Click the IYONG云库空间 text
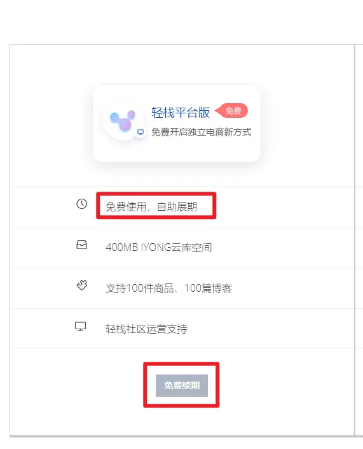This screenshot has width=363, height=449. pyautogui.click(x=176, y=247)
